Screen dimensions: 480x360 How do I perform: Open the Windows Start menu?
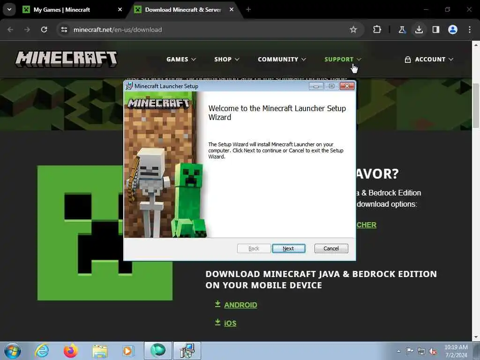(x=13, y=351)
